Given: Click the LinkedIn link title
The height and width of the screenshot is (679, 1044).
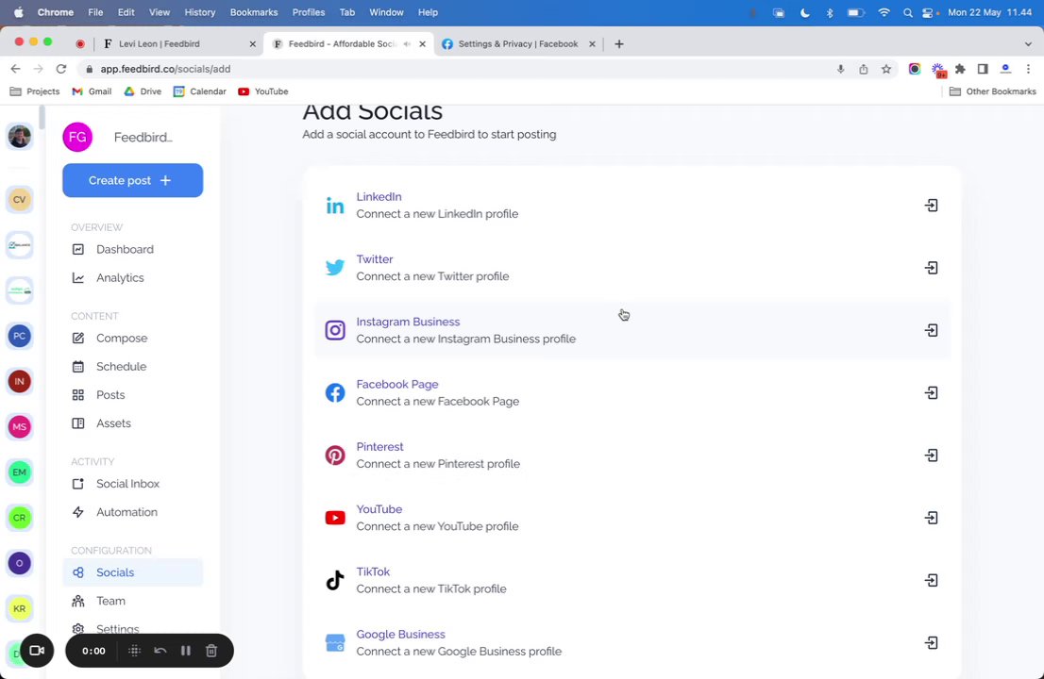Looking at the screenshot, I should (x=379, y=197).
